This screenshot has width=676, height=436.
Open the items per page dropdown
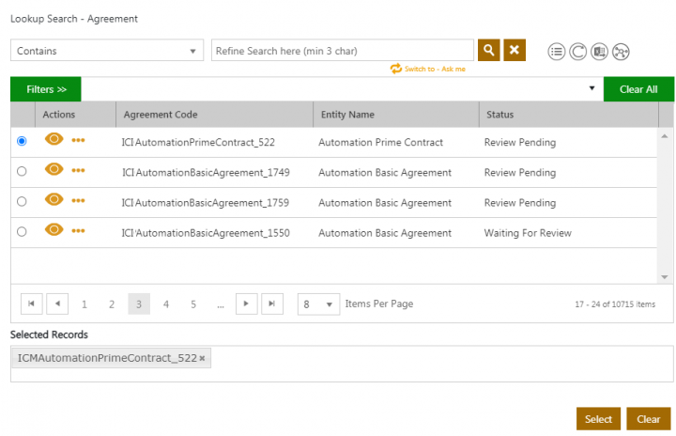click(317, 304)
